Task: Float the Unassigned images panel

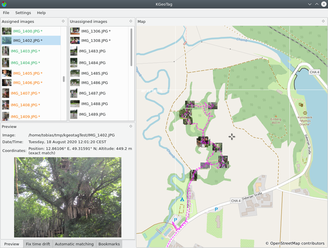Action: coord(131,21)
